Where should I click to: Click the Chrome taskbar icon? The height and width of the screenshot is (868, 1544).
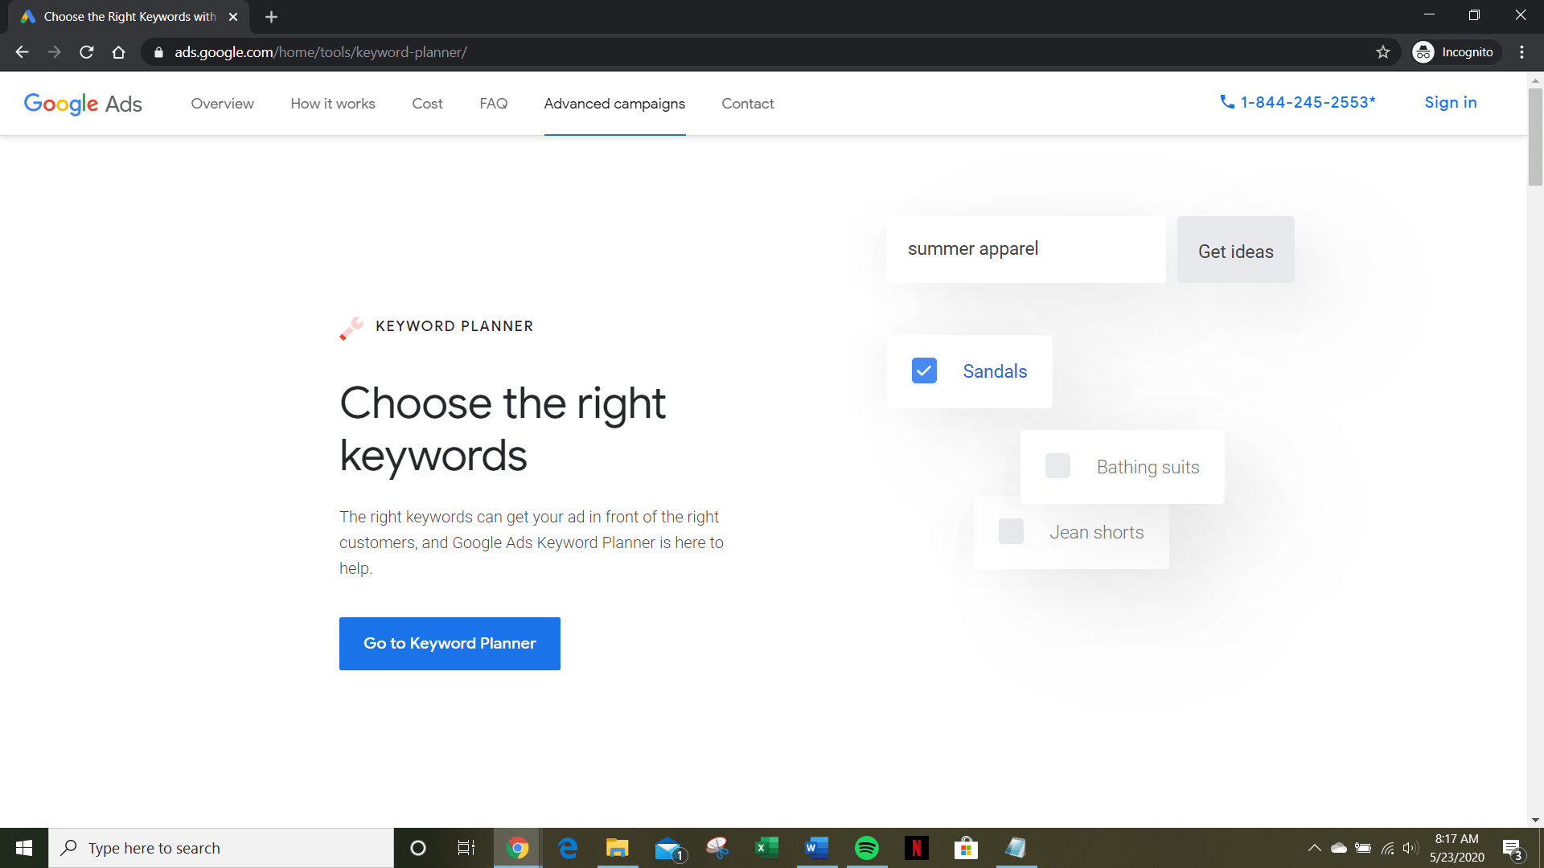pyautogui.click(x=518, y=848)
